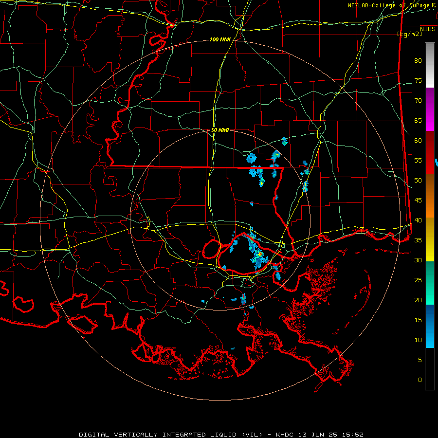Select the black segment of the color scale
The height and width of the screenshot is (438, 438).
[x=430, y=369]
